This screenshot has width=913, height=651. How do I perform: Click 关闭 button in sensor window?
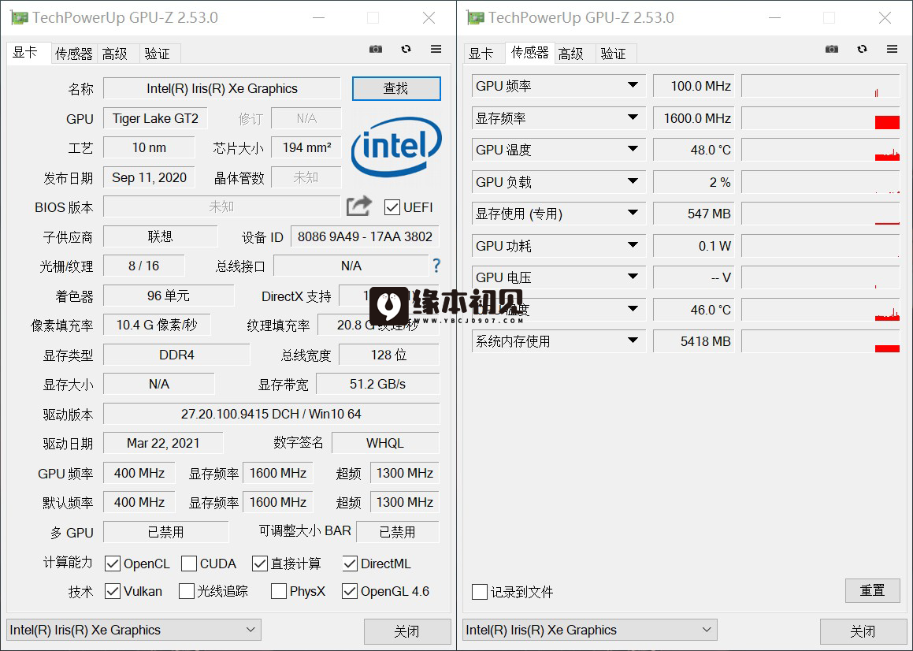click(x=863, y=631)
